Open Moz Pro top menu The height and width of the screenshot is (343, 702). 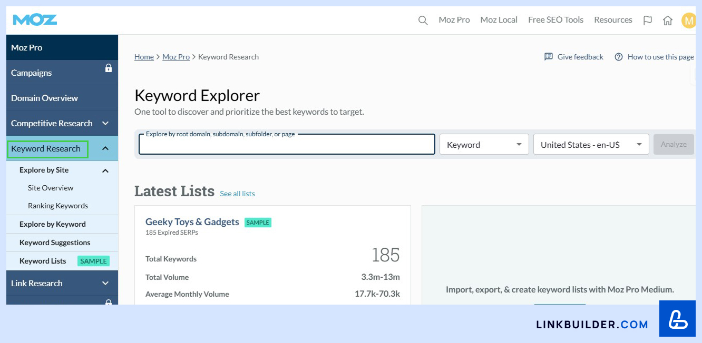[x=454, y=20]
